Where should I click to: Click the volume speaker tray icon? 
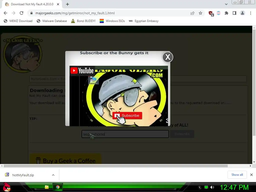coord(212,187)
